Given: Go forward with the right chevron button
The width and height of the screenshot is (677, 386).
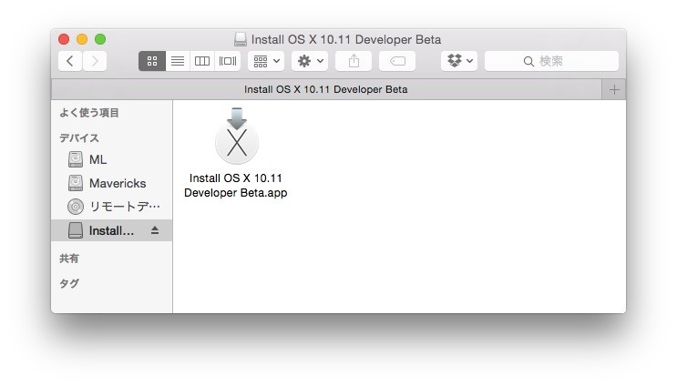Looking at the screenshot, I should point(95,61).
